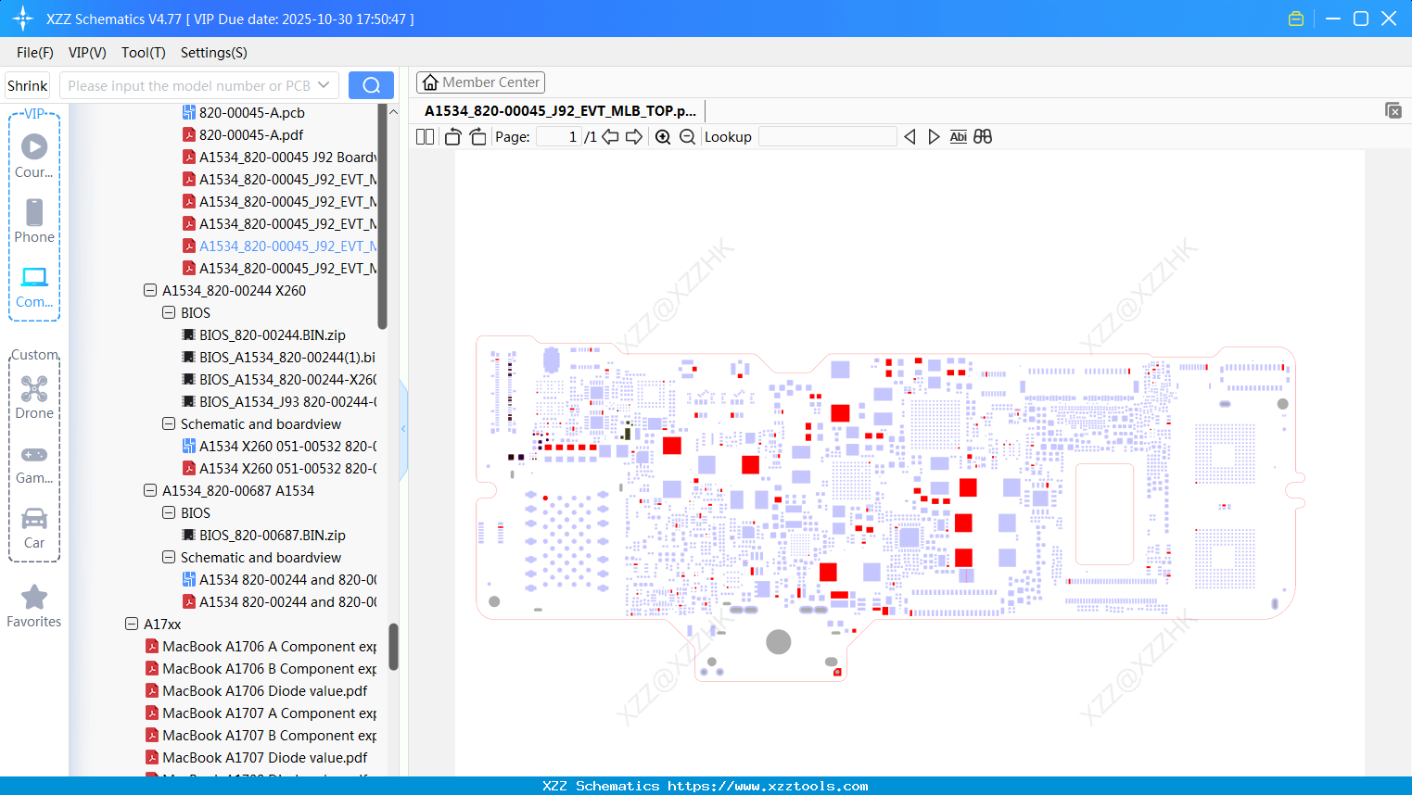Toggle the Abi match-case lookup option
This screenshot has height=795, width=1412.
959,137
